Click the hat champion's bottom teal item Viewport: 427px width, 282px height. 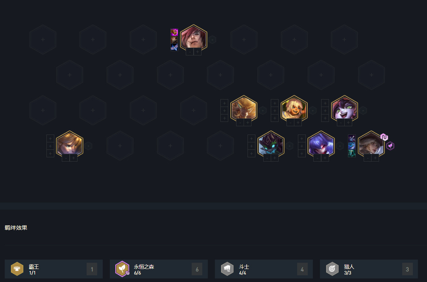[351, 153]
